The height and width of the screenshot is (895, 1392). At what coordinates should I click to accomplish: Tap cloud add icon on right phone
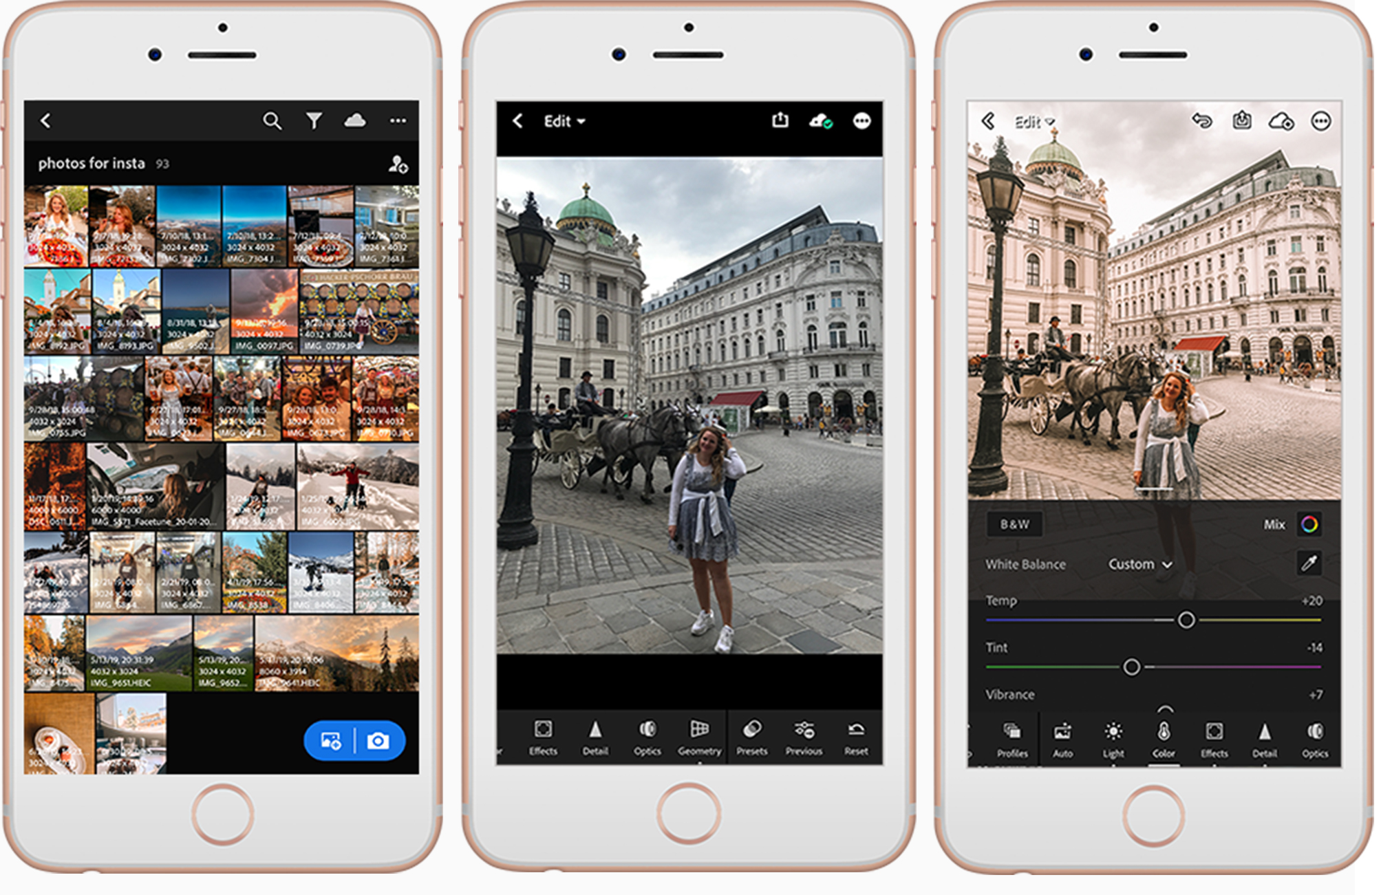pyautogui.click(x=1281, y=122)
